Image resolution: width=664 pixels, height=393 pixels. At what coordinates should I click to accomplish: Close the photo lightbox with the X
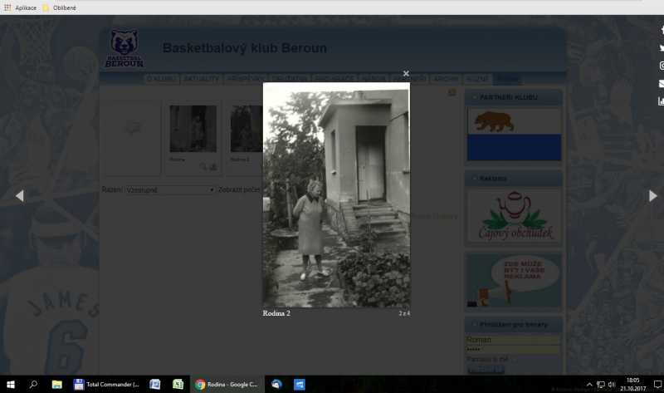[x=406, y=73]
